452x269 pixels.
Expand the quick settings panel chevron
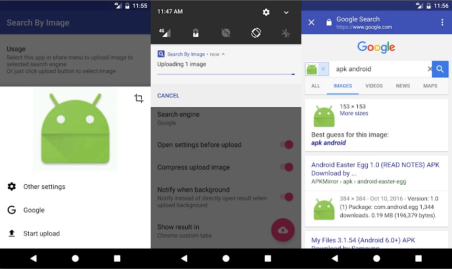click(286, 13)
